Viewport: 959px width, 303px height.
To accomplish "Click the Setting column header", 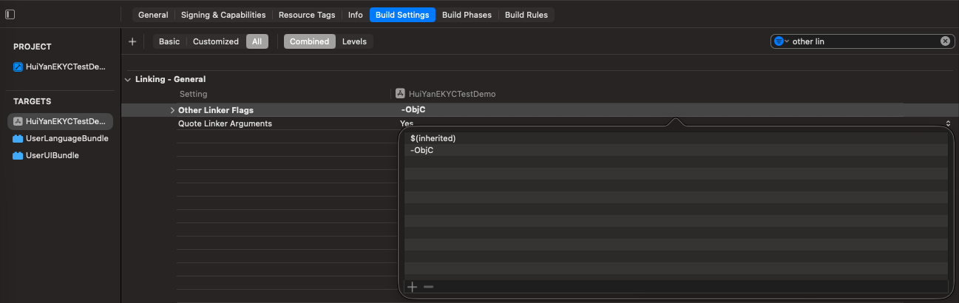I will (194, 94).
